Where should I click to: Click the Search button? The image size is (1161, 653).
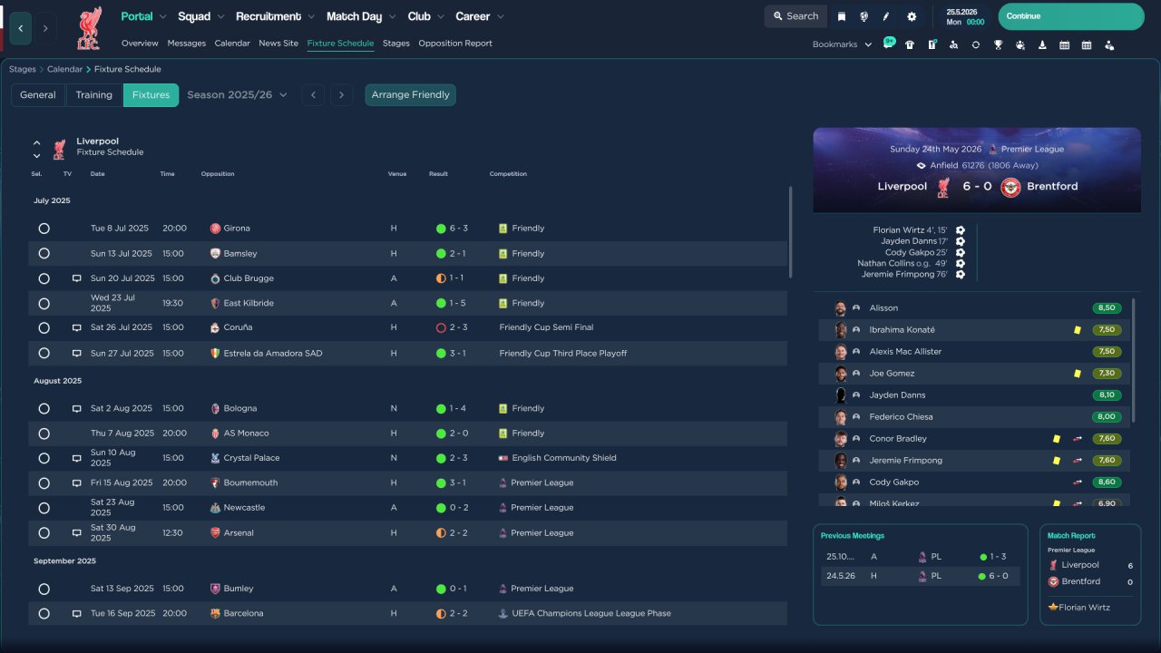coord(795,16)
